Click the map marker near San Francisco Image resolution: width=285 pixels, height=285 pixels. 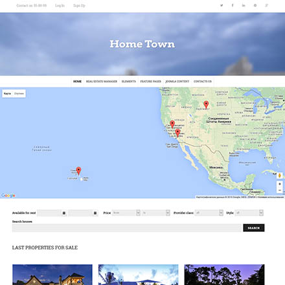click(172, 124)
